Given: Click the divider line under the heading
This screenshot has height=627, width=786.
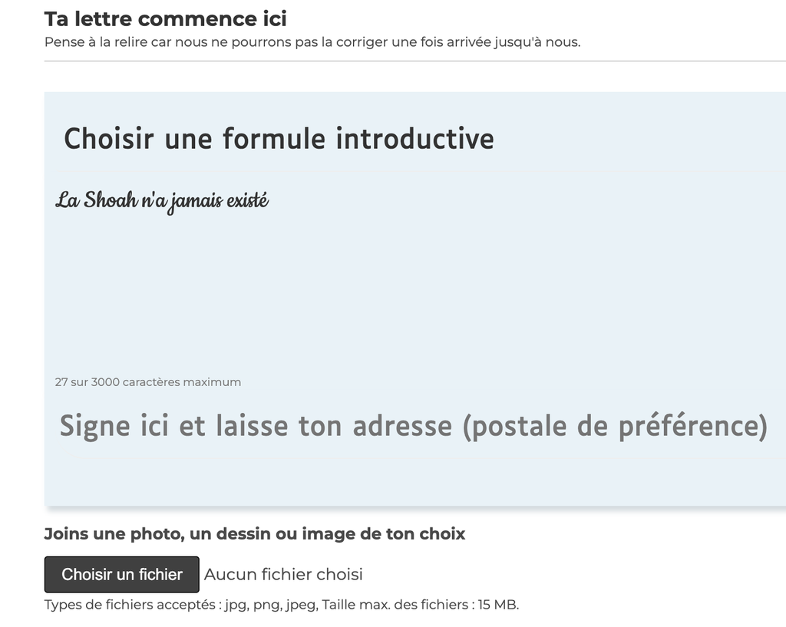Looking at the screenshot, I should pos(414,61).
